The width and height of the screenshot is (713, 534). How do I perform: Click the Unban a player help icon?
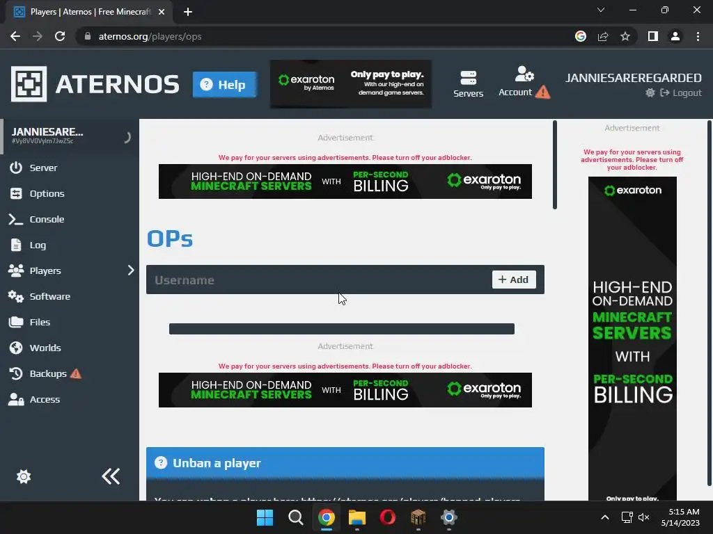click(x=161, y=462)
